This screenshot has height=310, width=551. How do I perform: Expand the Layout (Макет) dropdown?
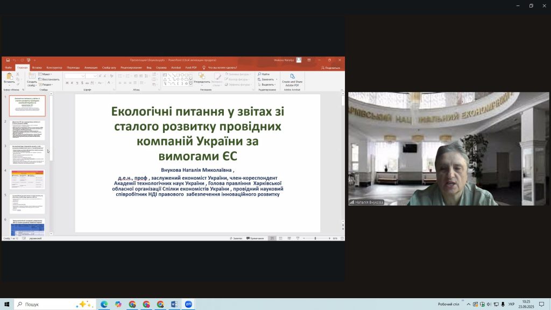coord(46,74)
